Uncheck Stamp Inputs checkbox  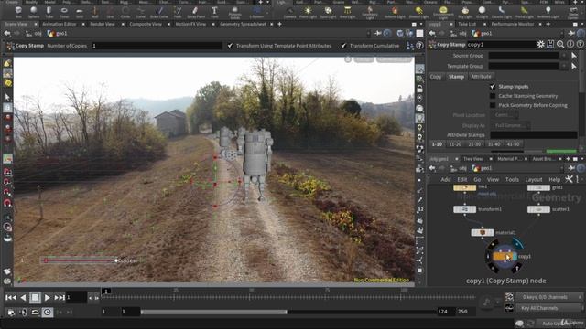493,87
